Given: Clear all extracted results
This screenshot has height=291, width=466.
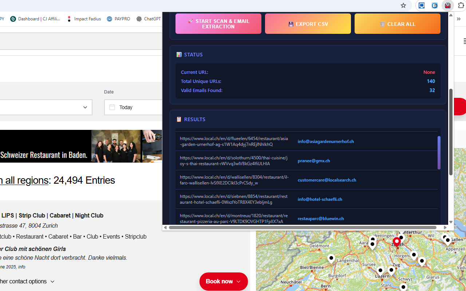Looking at the screenshot, I should (x=398, y=24).
